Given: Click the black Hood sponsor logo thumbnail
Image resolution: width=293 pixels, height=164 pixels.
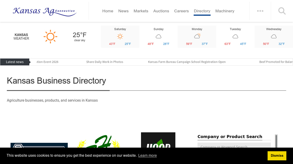Looking at the screenshot, I should [158, 140].
